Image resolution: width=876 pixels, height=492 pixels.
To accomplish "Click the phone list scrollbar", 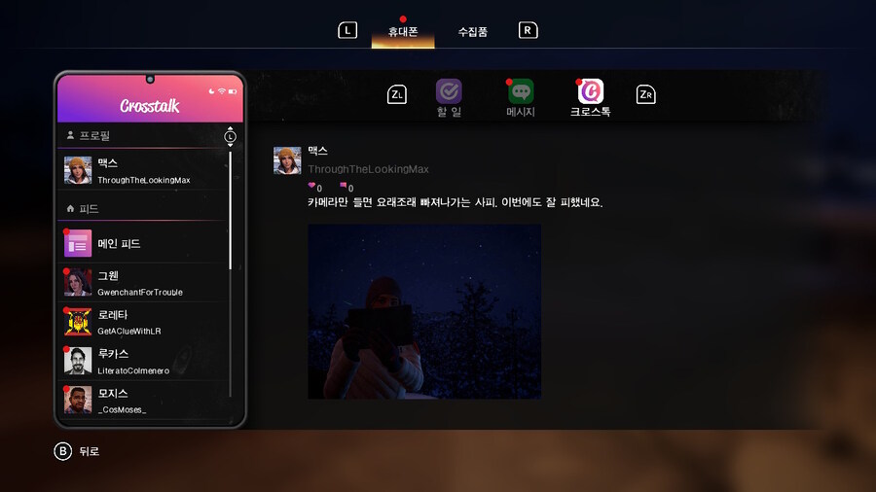I will point(230,273).
